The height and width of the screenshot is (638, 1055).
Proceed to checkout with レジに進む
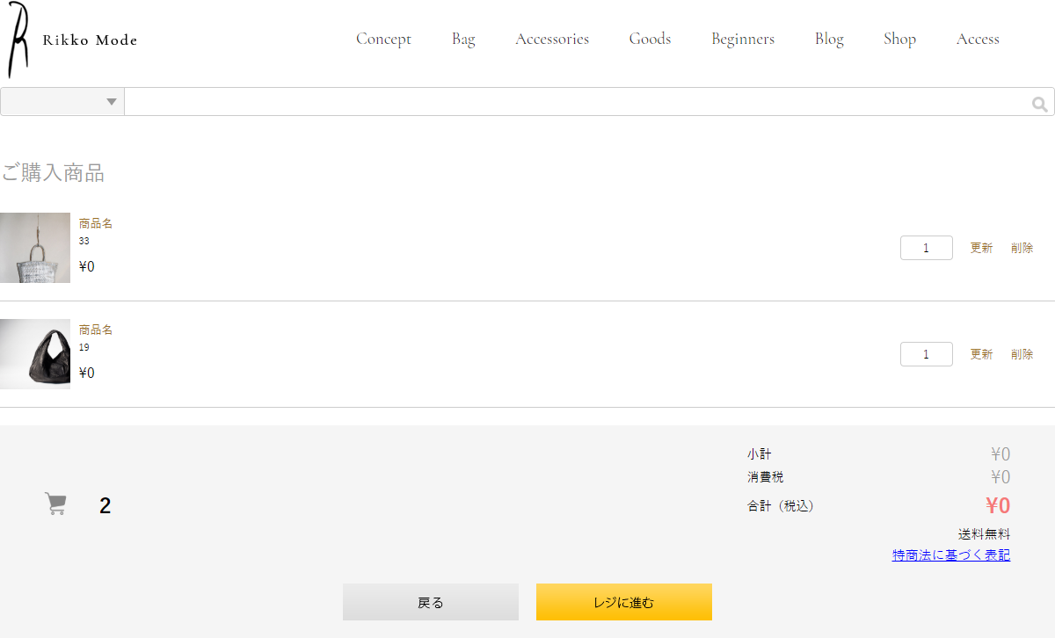pyautogui.click(x=623, y=602)
